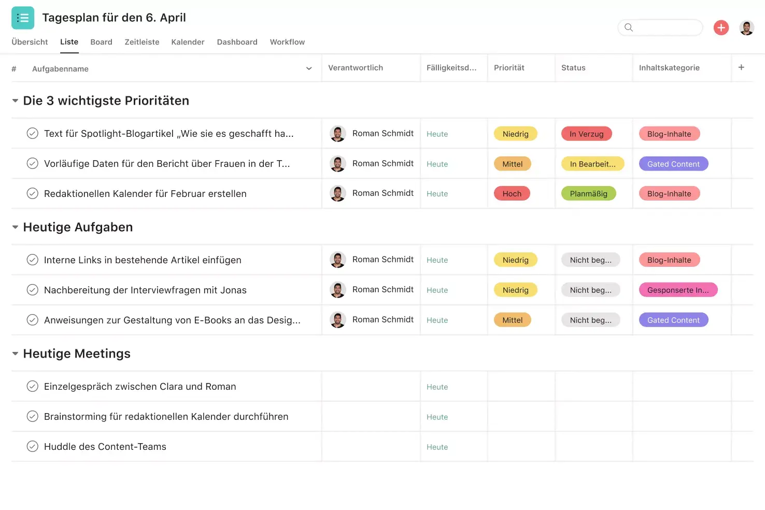Mark Spotlight-Blogartikel task complete
The image size is (765, 510).
(x=32, y=134)
